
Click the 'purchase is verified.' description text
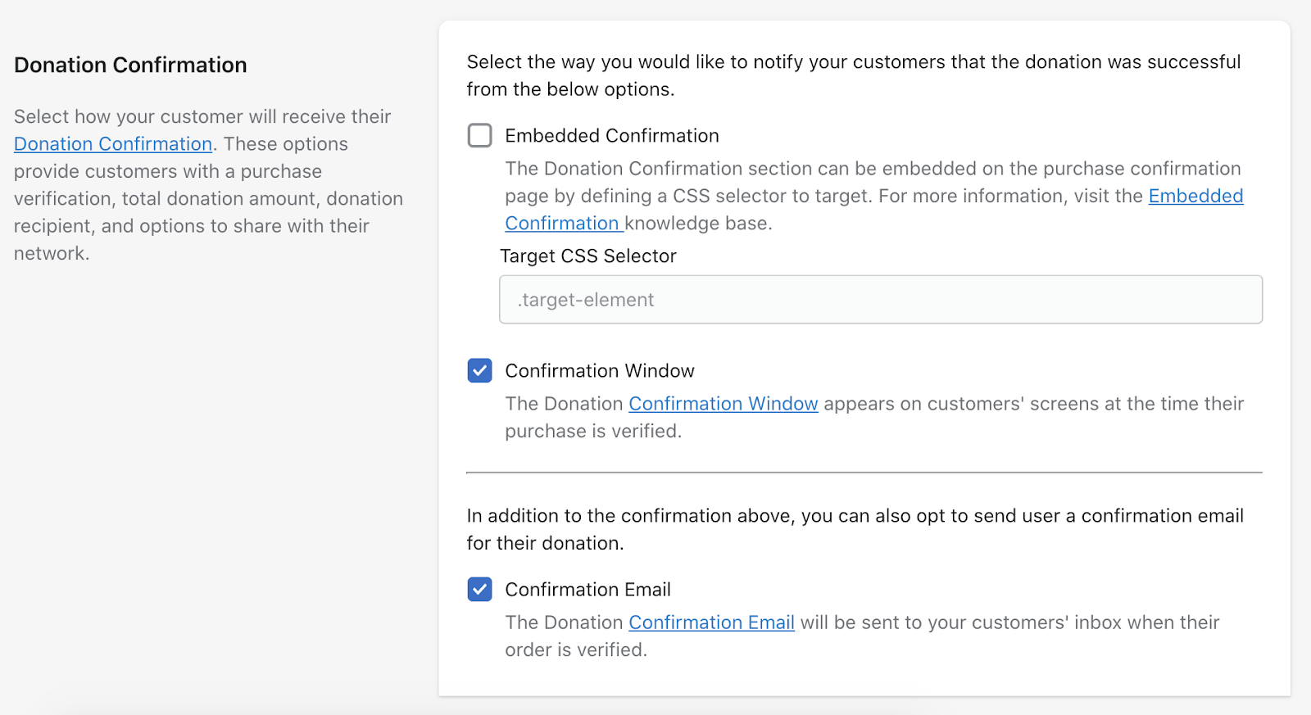(593, 432)
